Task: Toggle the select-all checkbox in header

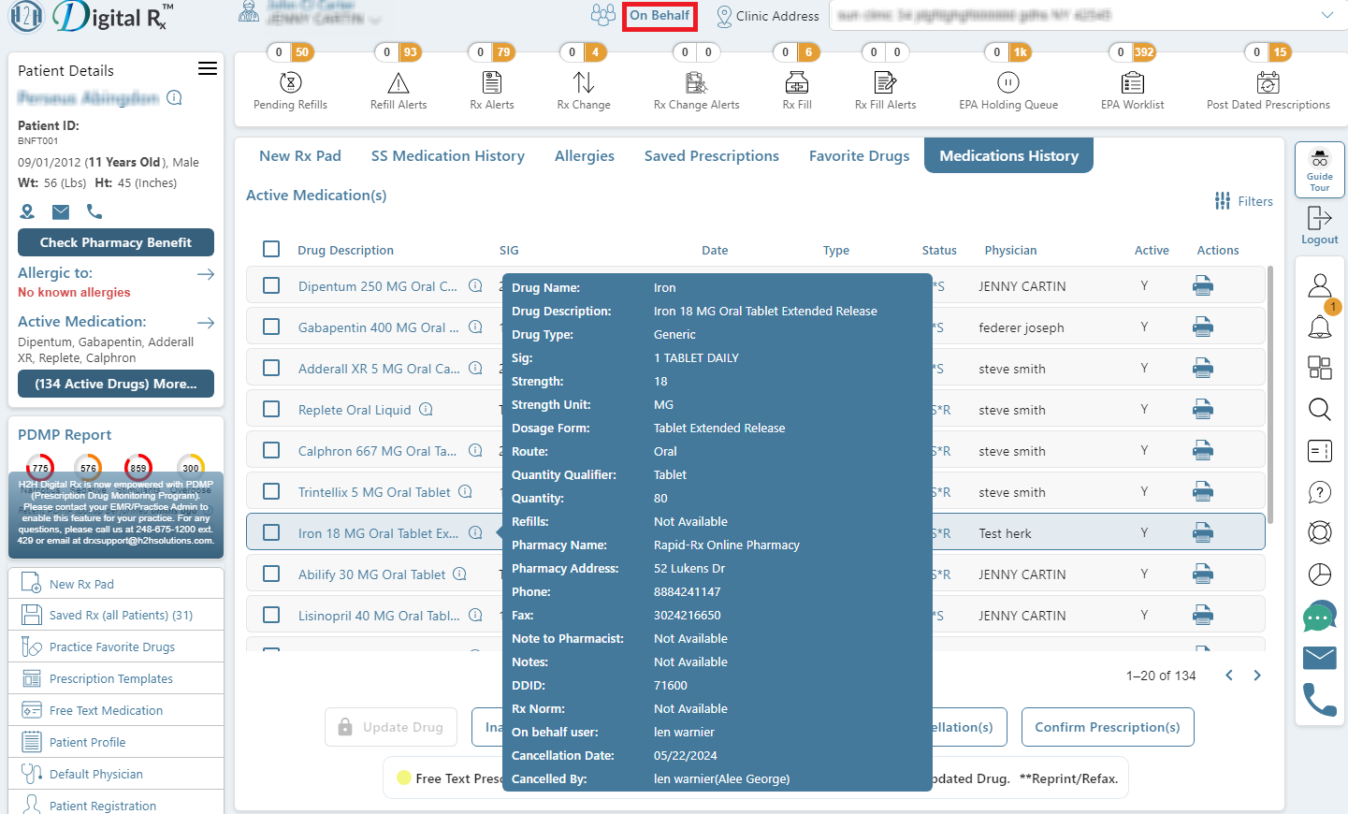Action: [x=271, y=249]
